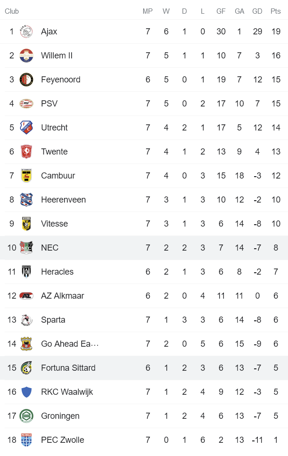Select the Feyenoord club logo
288x456 pixels.
tap(26, 80)
